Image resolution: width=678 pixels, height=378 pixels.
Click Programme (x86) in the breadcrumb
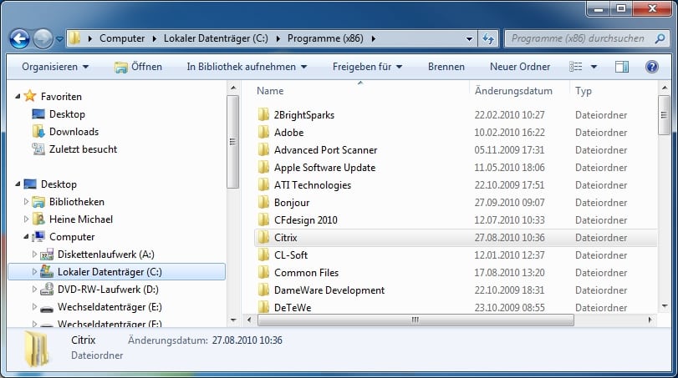click(325, 38)
